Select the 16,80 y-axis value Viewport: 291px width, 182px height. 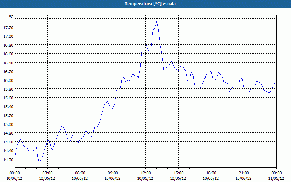(x=8, y=45)
